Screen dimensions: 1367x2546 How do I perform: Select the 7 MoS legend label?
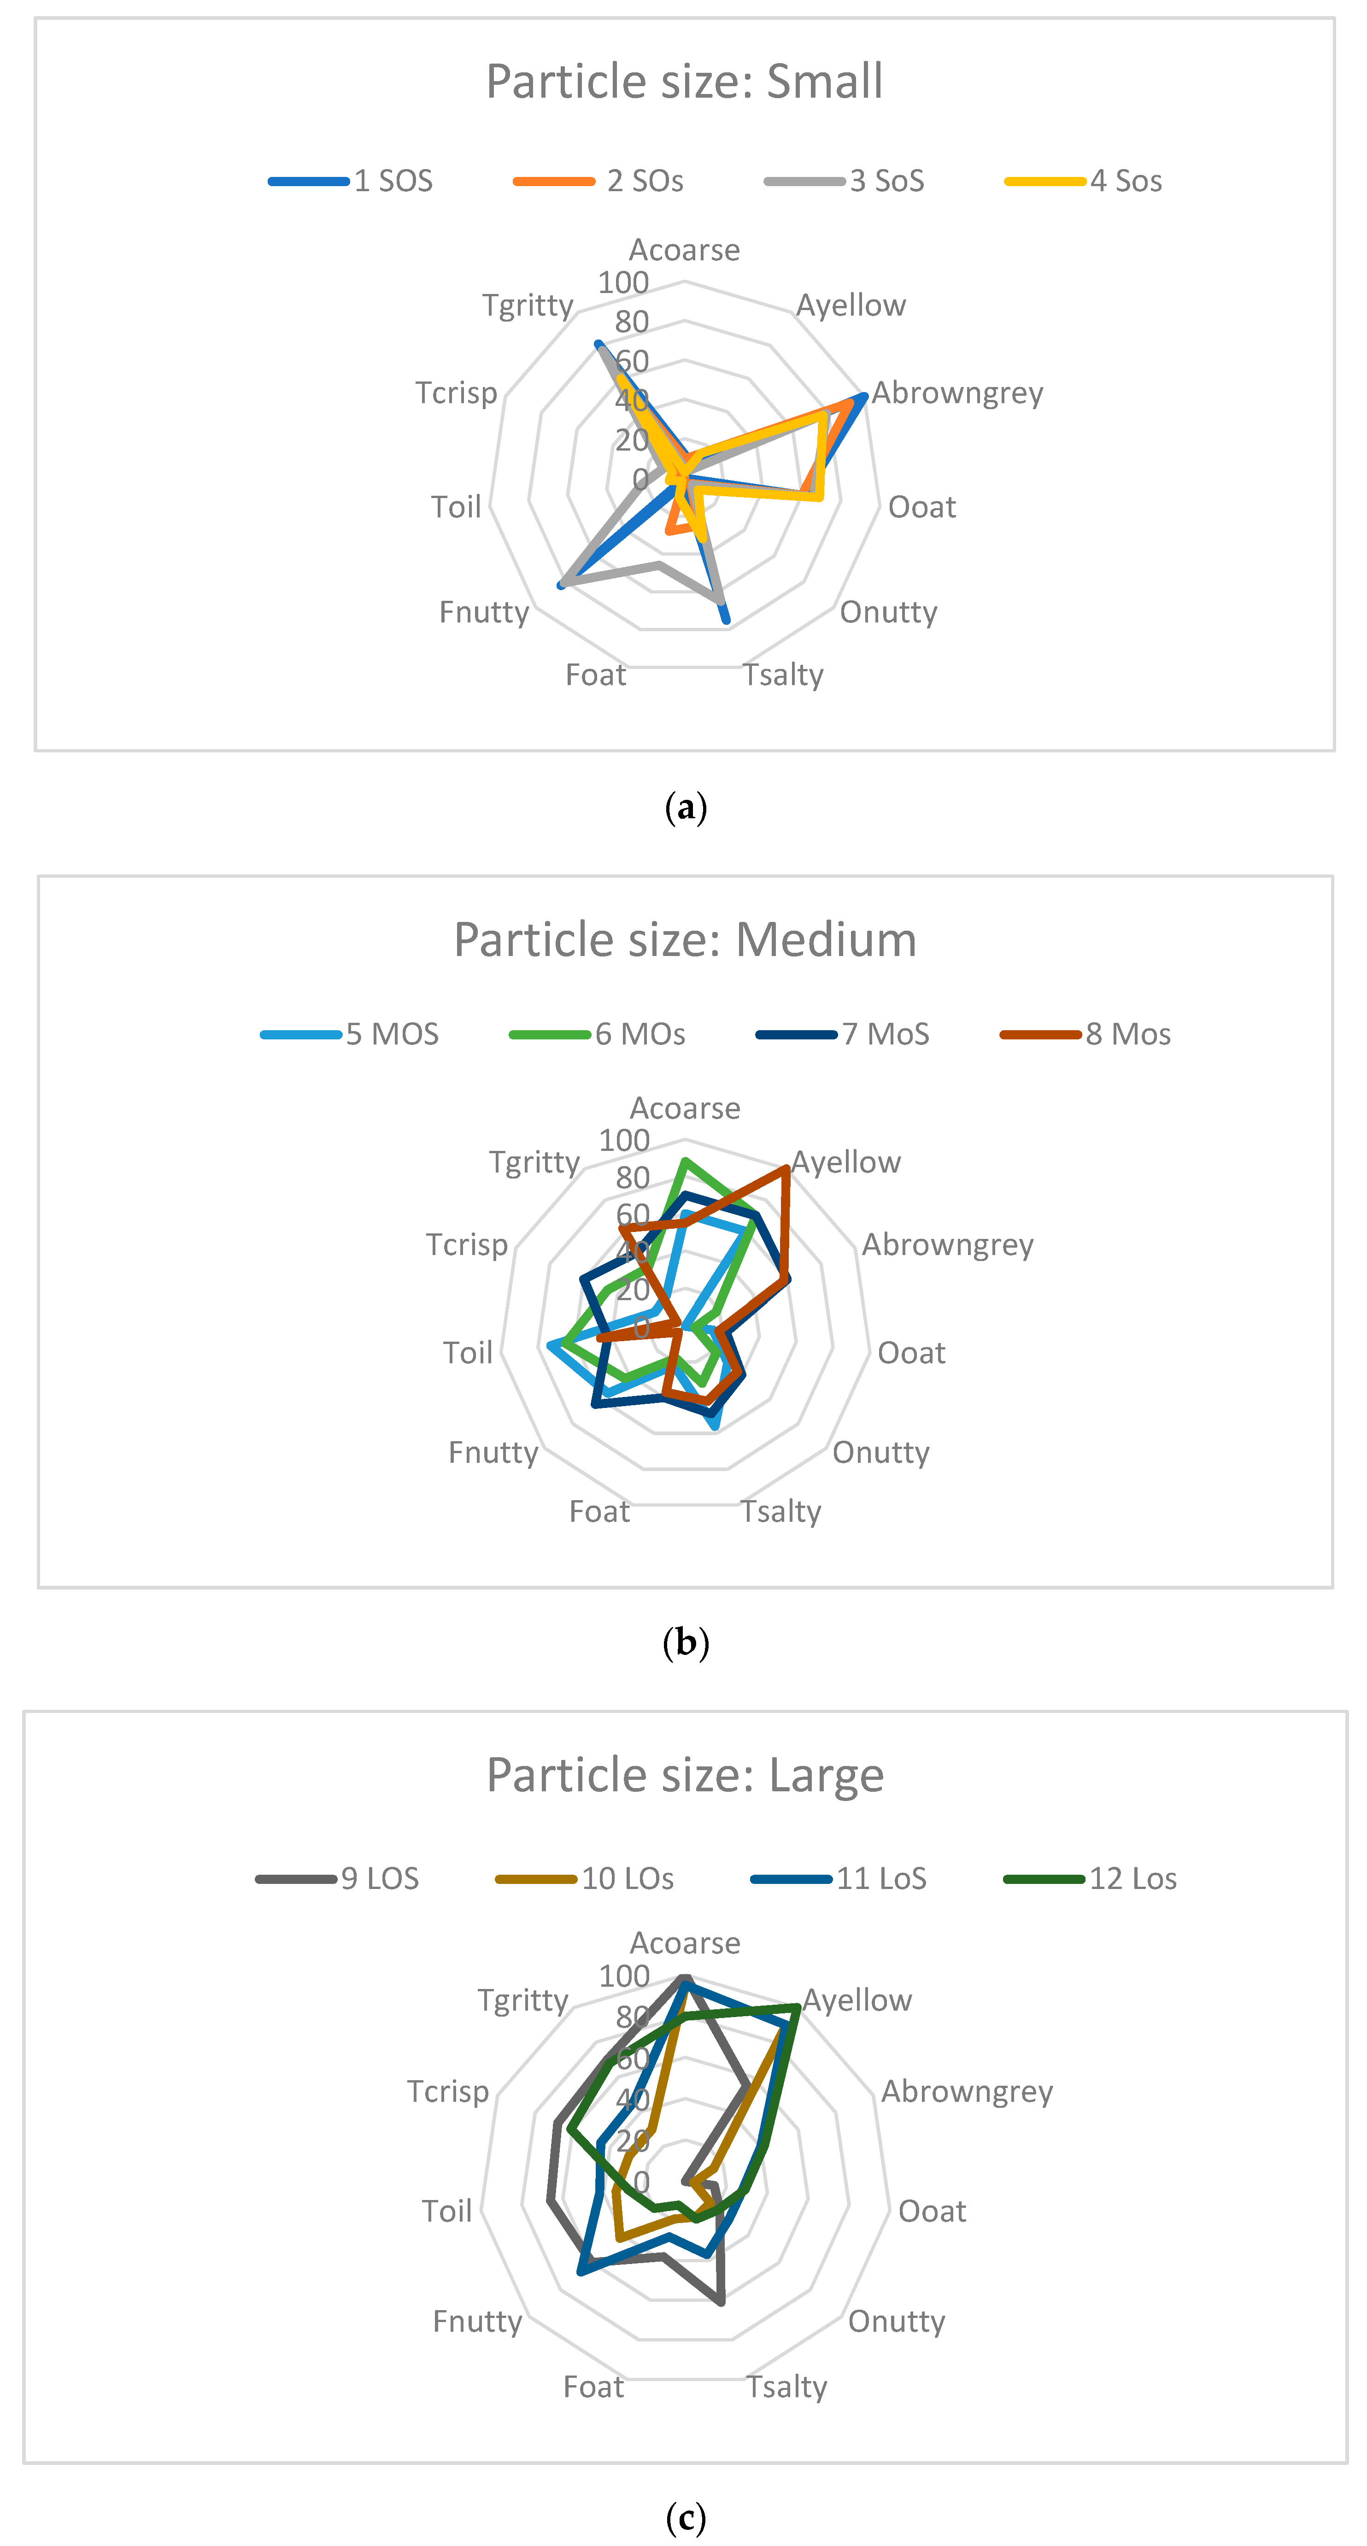886,1035
